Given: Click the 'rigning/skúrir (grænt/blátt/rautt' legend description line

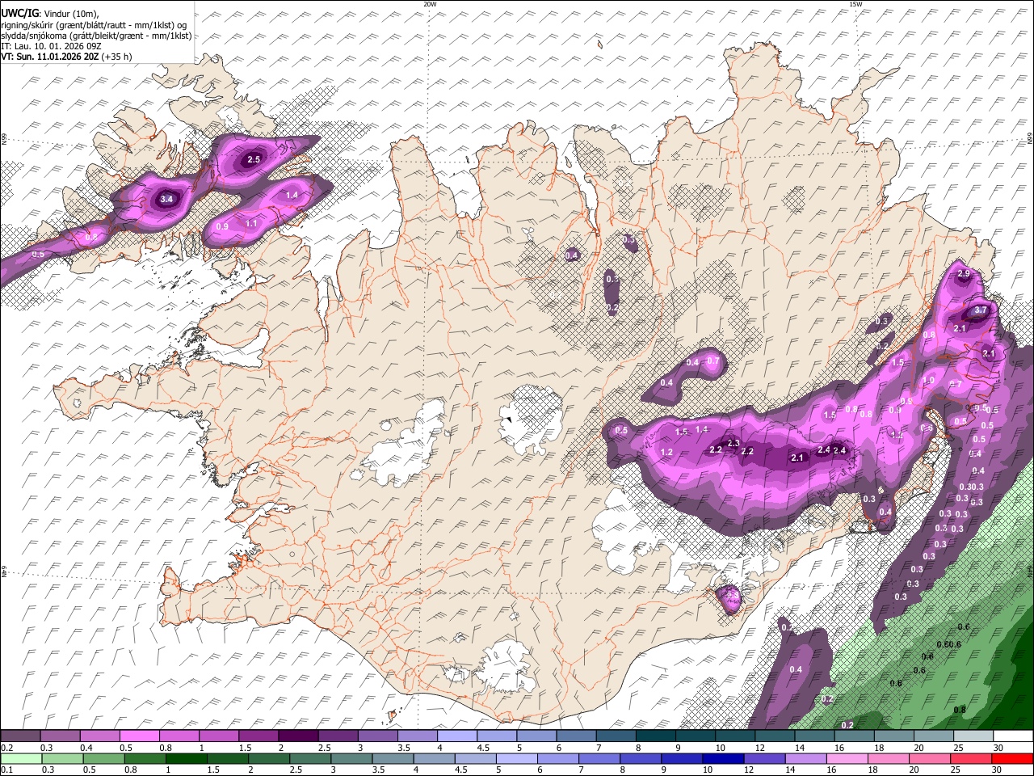Looking at the screenshot, I should pyautogui.click(x=94, y=25).
